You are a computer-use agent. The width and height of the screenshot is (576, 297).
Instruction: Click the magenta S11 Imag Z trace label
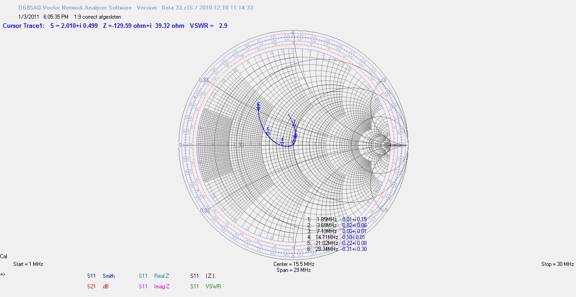click(154, 287)
